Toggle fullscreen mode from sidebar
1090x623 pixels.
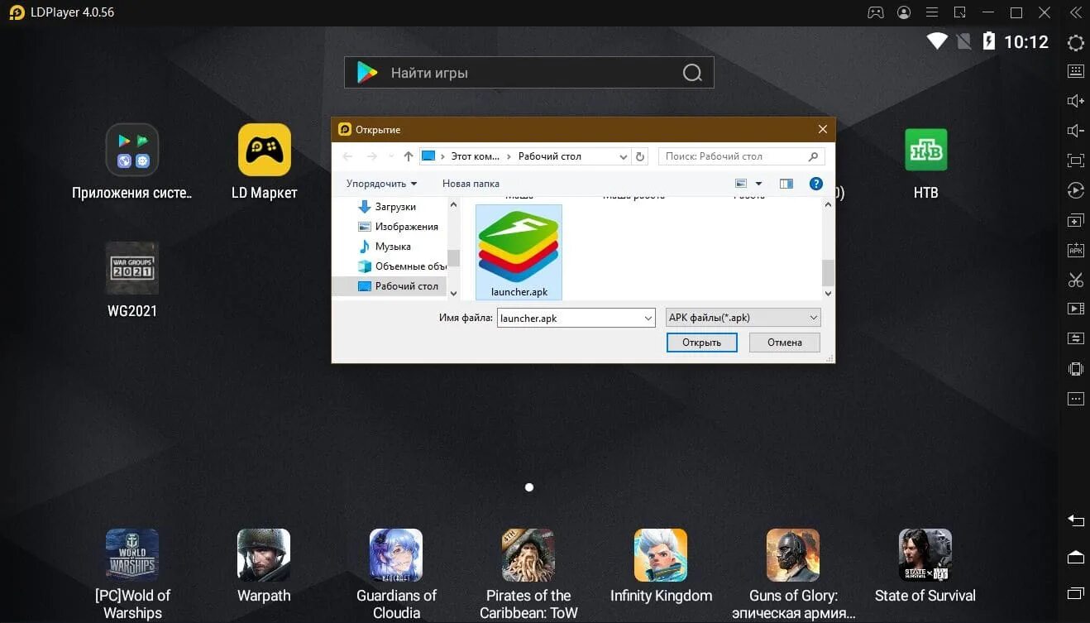pyautogui.click(x=1075, y=161)
